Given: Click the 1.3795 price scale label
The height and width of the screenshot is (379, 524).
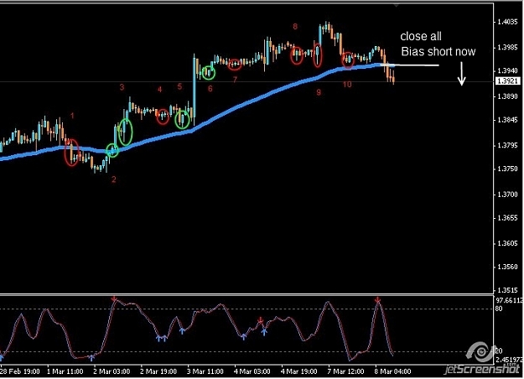Looking at the screenshot, I should 507,145.
